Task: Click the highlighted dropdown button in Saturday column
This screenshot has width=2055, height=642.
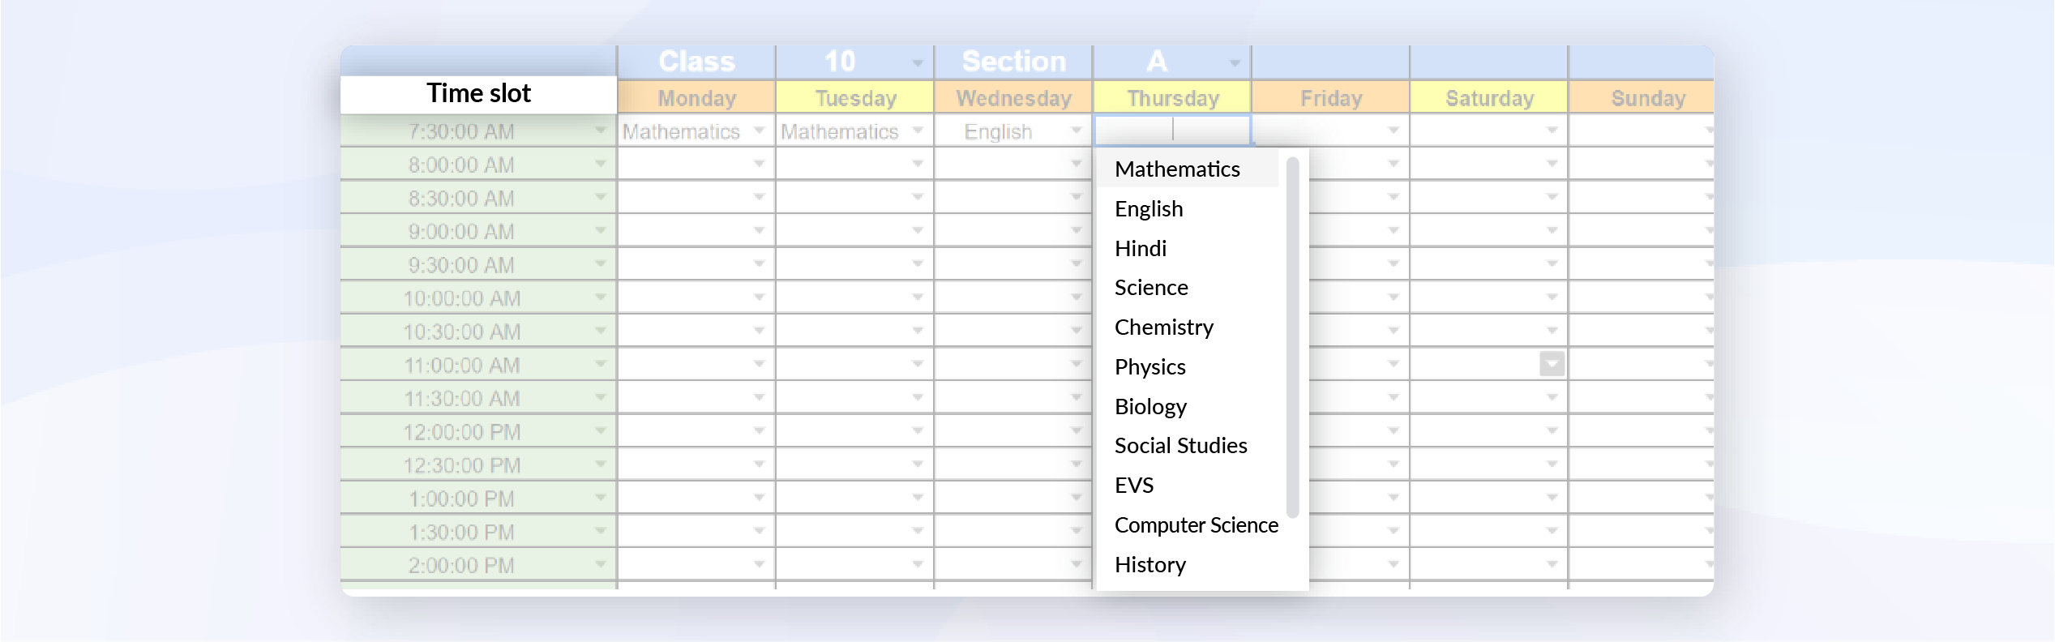Action: tap(1552, 364)
